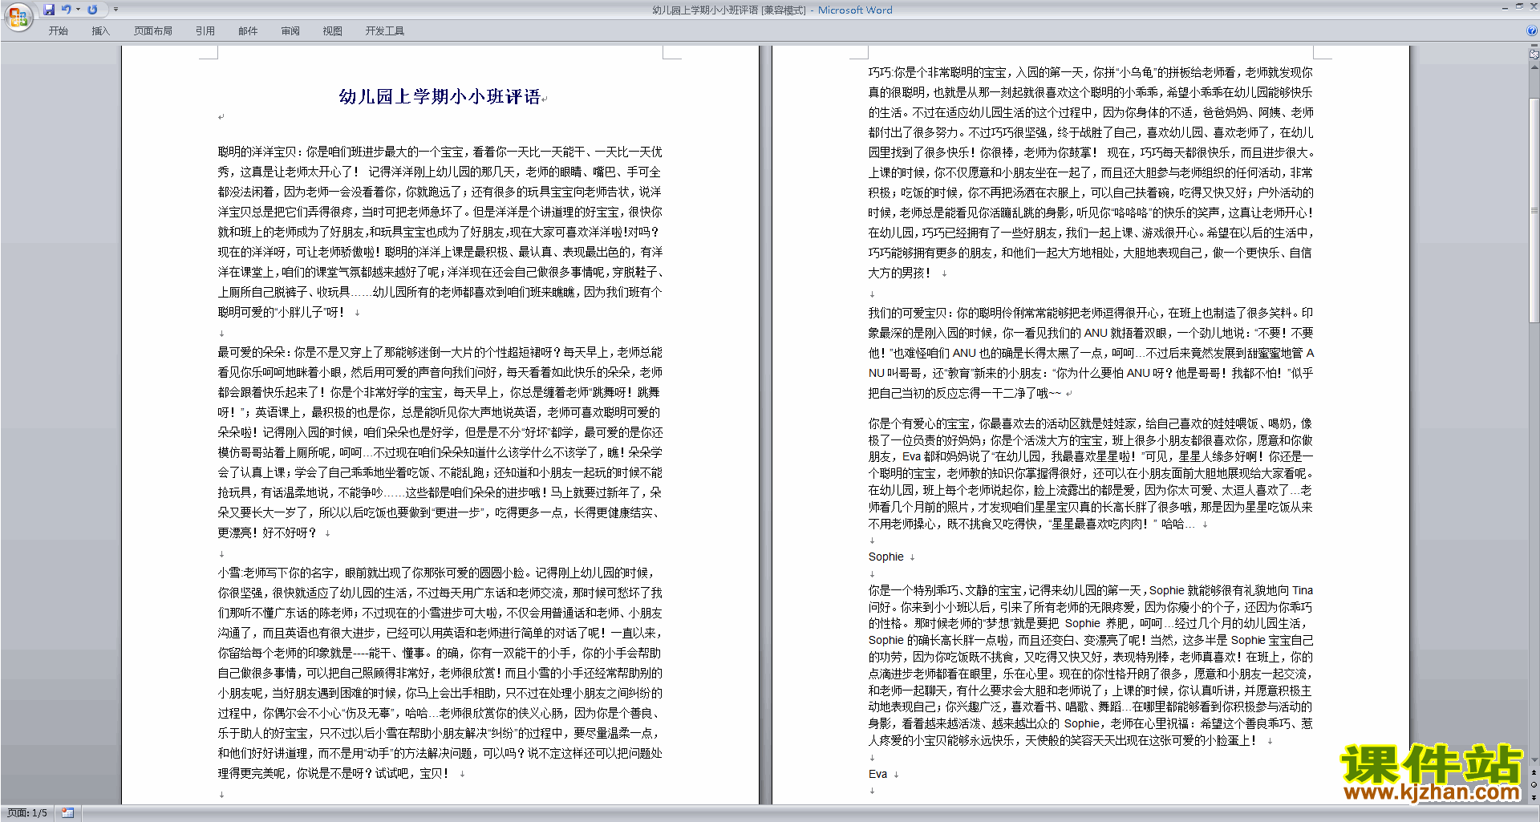Click the paragraph starting 你是一个特别乖巧、文静的宝宝
This screenshot has width=1540, height=822.
coord(1091,665)
